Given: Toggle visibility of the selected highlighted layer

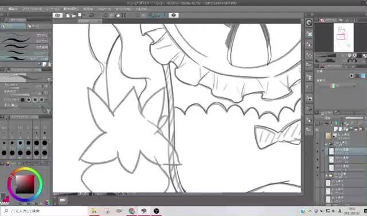Looking at the screenshot, I should pos(317,151).
